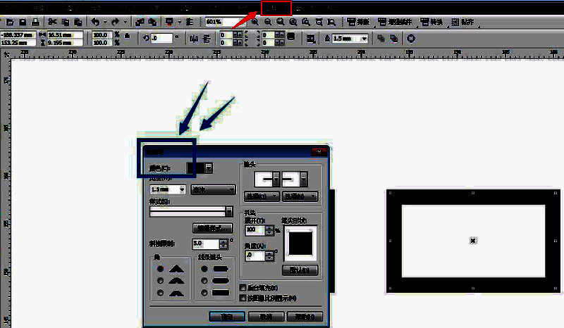Enable the 后台填充 (behind fill) checkbox
The height and width of the screenshot is (328, 564).
click(x=243, y=288)
